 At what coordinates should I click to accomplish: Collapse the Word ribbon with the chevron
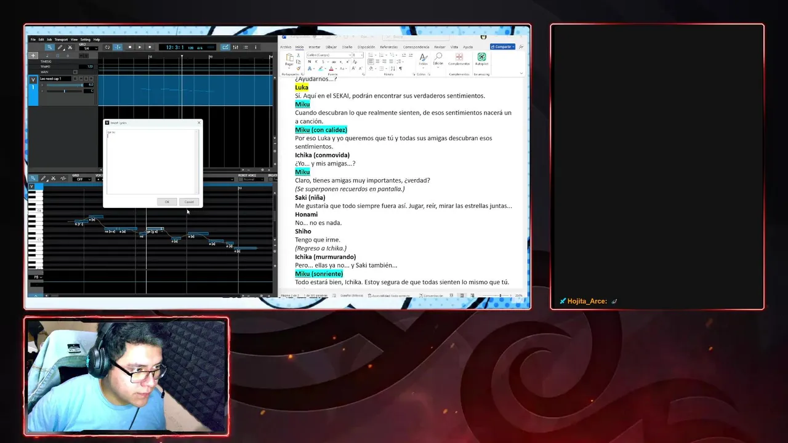pos(521,73)
